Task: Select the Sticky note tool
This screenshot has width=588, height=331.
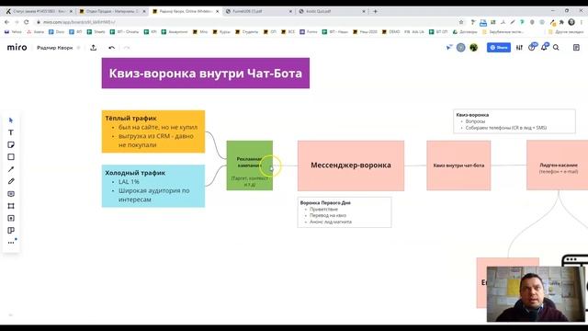Action: click(11, 145)
